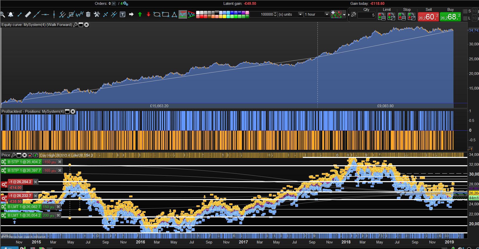Viewport: 479px width, 249px height.
Task: Pick the ellipse drawing tool
Action: pos(157,14)
